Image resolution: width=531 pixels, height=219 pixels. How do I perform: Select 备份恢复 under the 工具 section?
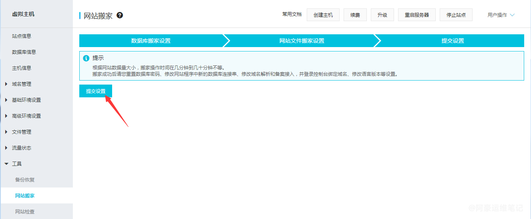pos(25,180)
